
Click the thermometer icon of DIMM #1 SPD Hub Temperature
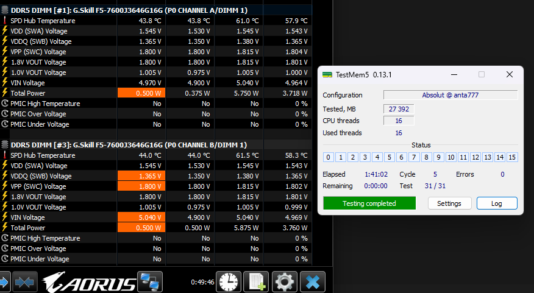(x=5, y=21)
